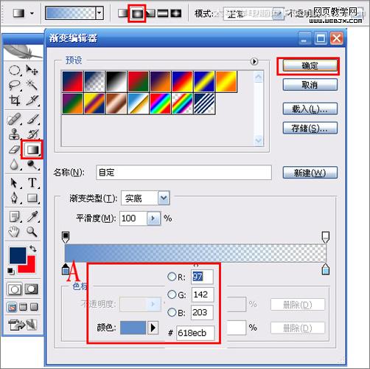Select the Elliptical Marquee tool

pyautogui.click(x=14, y=71)
